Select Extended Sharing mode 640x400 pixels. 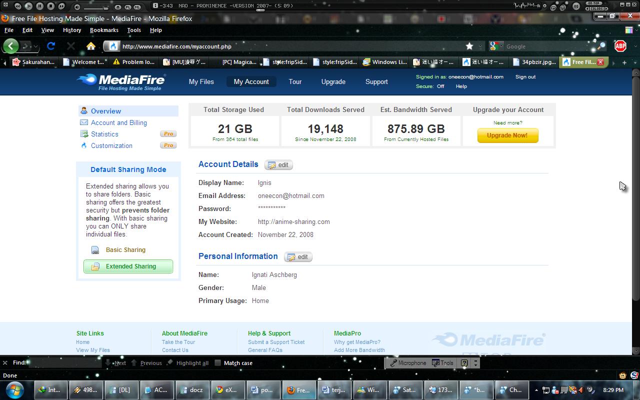(x=128, y=266)
